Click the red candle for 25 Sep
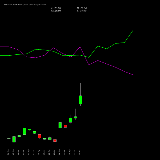Image resolution: width=160 pixels, height=160 pixels. coord(65,126)
